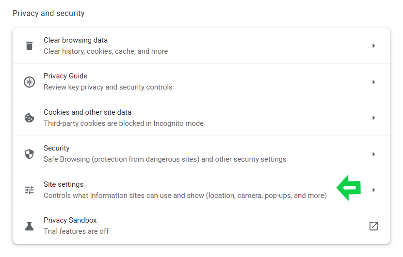
Task: Click the green arrow pointing at Site settings
Action: click(x=349, y=188)
